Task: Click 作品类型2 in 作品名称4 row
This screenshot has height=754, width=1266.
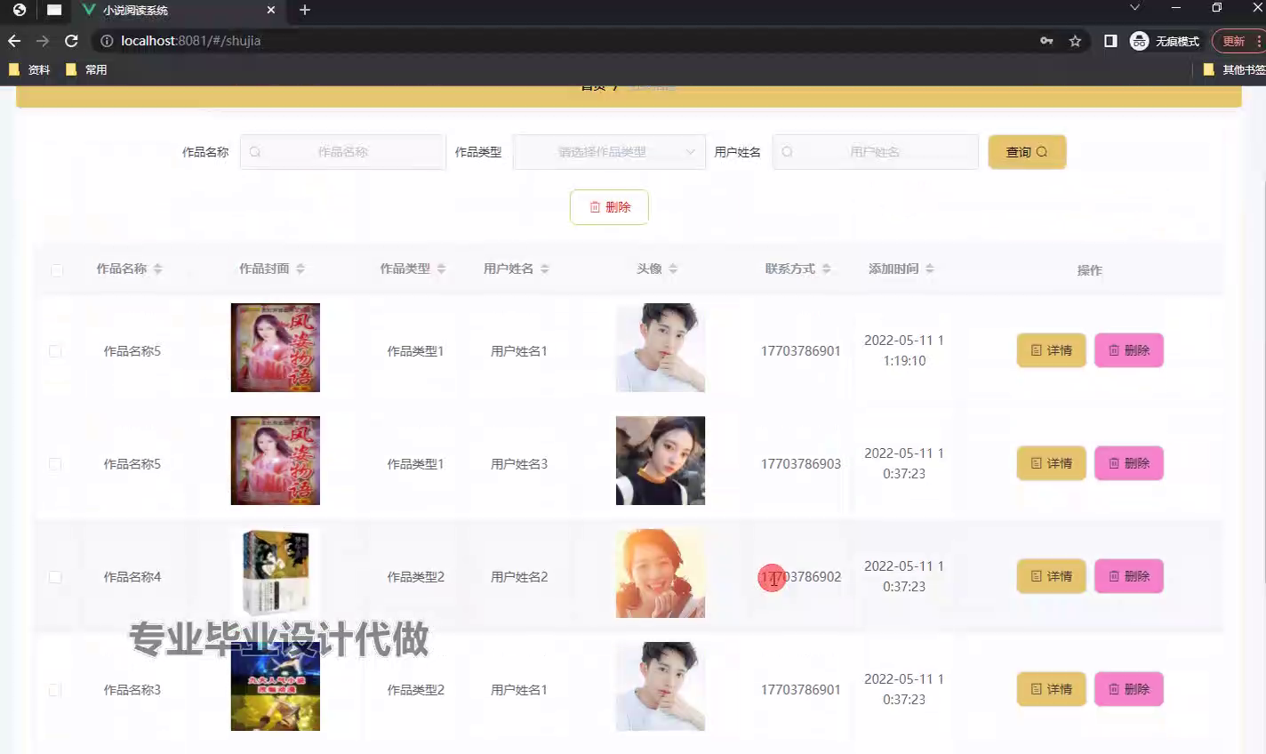Action: tap(416, 577)
